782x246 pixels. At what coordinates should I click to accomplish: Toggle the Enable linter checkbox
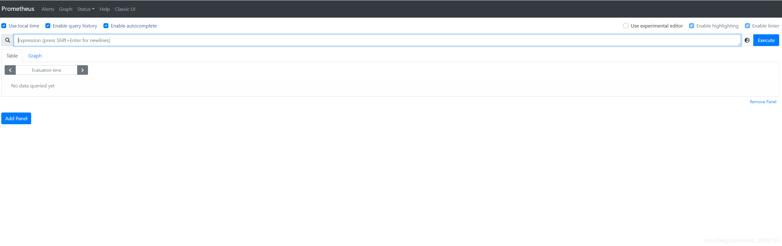(x=748, y=26)
